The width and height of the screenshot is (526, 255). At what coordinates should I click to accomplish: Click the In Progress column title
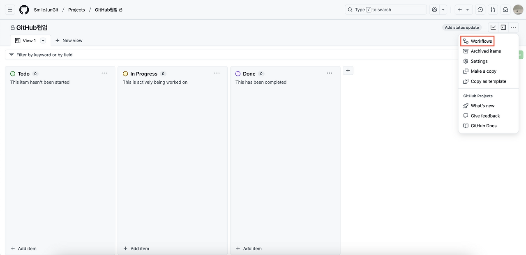tap(144, 74)
